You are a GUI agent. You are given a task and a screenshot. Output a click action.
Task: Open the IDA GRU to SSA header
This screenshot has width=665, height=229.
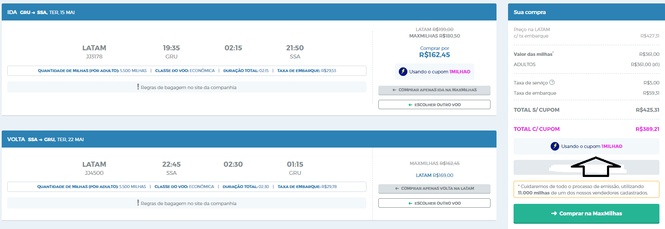pyautogui.click(x=249, y=12)
